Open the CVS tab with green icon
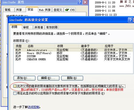Screen dimensions: 134x110 (x=70, y=10)
